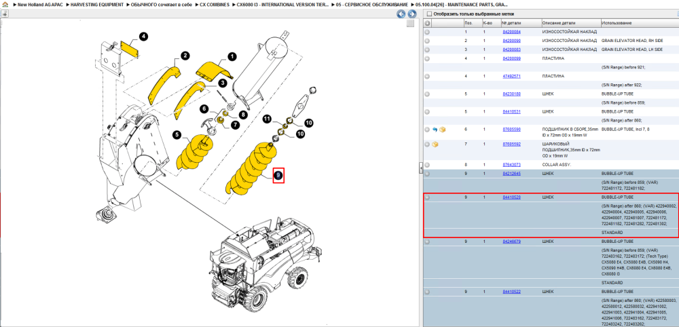
Task: Open part number link 84410520
Action: tap(511, 197)
